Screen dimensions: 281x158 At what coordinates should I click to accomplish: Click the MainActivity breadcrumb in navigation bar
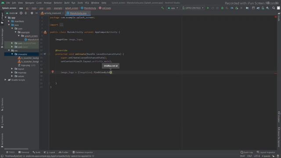pos(89,8)
